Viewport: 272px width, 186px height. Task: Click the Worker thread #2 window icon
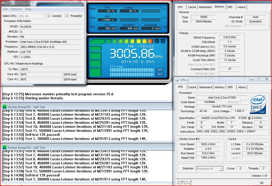[x=5, y=147]
